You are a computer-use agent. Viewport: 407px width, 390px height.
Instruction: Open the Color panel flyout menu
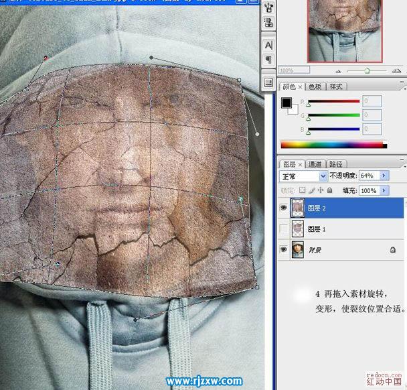(x=404, y=88)
